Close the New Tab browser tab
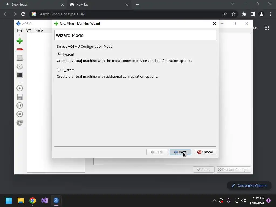The image size is (276, 207). pyautogui.click(x=127, y=5)
